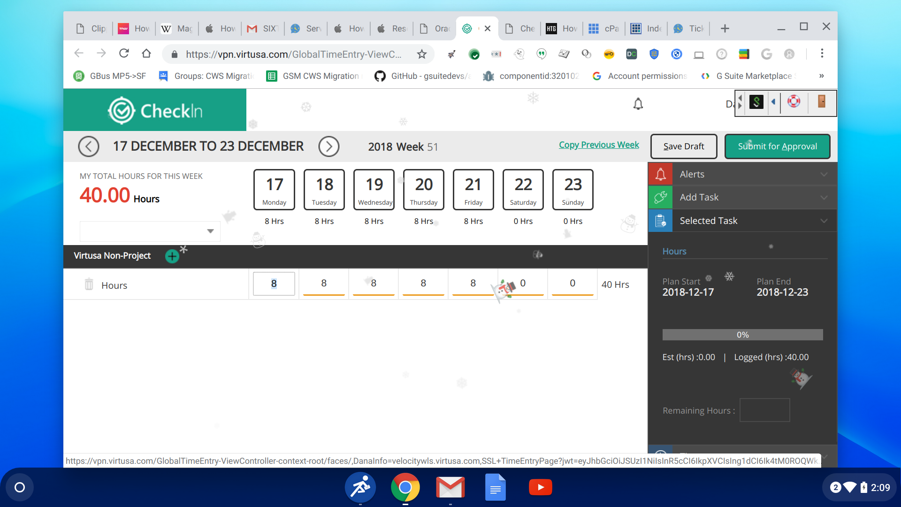Select the 23 Sunday day box
Screen dimensions: 901x507
[x=573, y=189]
